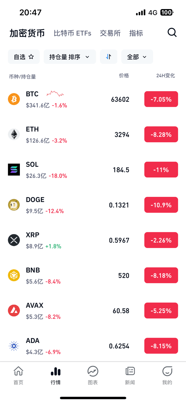Open 图表 charts in bottom navigation

tap(93, 375)
